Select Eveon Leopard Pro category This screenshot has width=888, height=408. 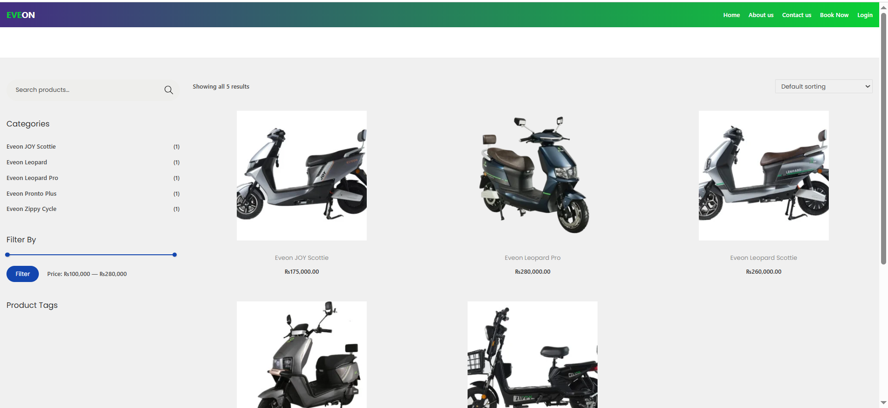(x=32, y=178)
